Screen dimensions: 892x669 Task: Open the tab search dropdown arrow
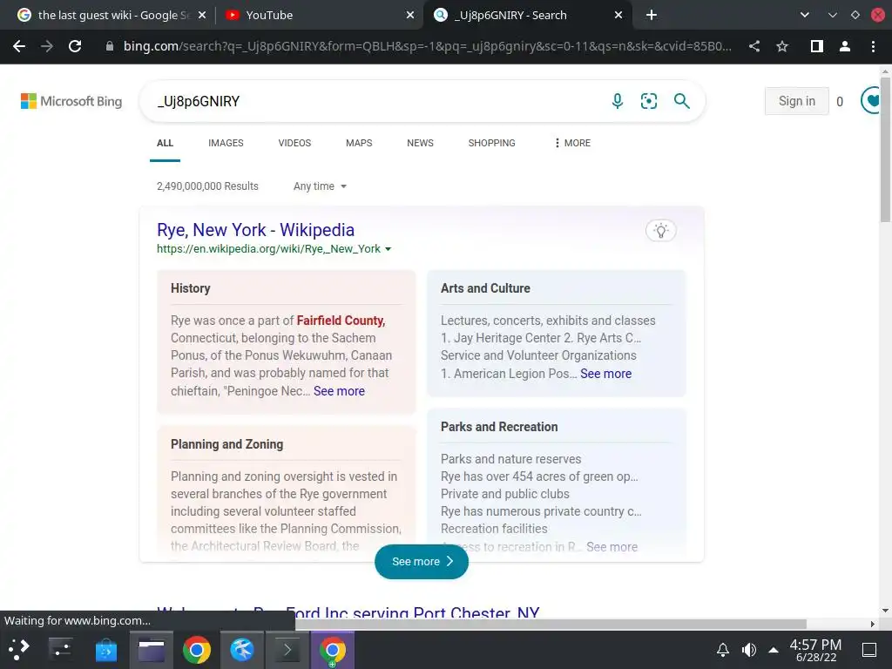[x=804, y=15]
